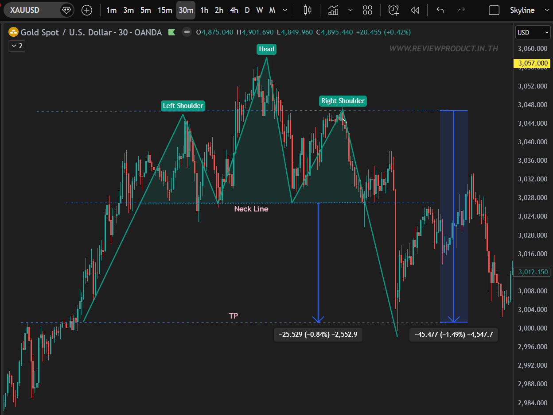The width and height of the screenshot is (553, 415).
Task: Undo the last chart action
Action: tap(440, 10)
